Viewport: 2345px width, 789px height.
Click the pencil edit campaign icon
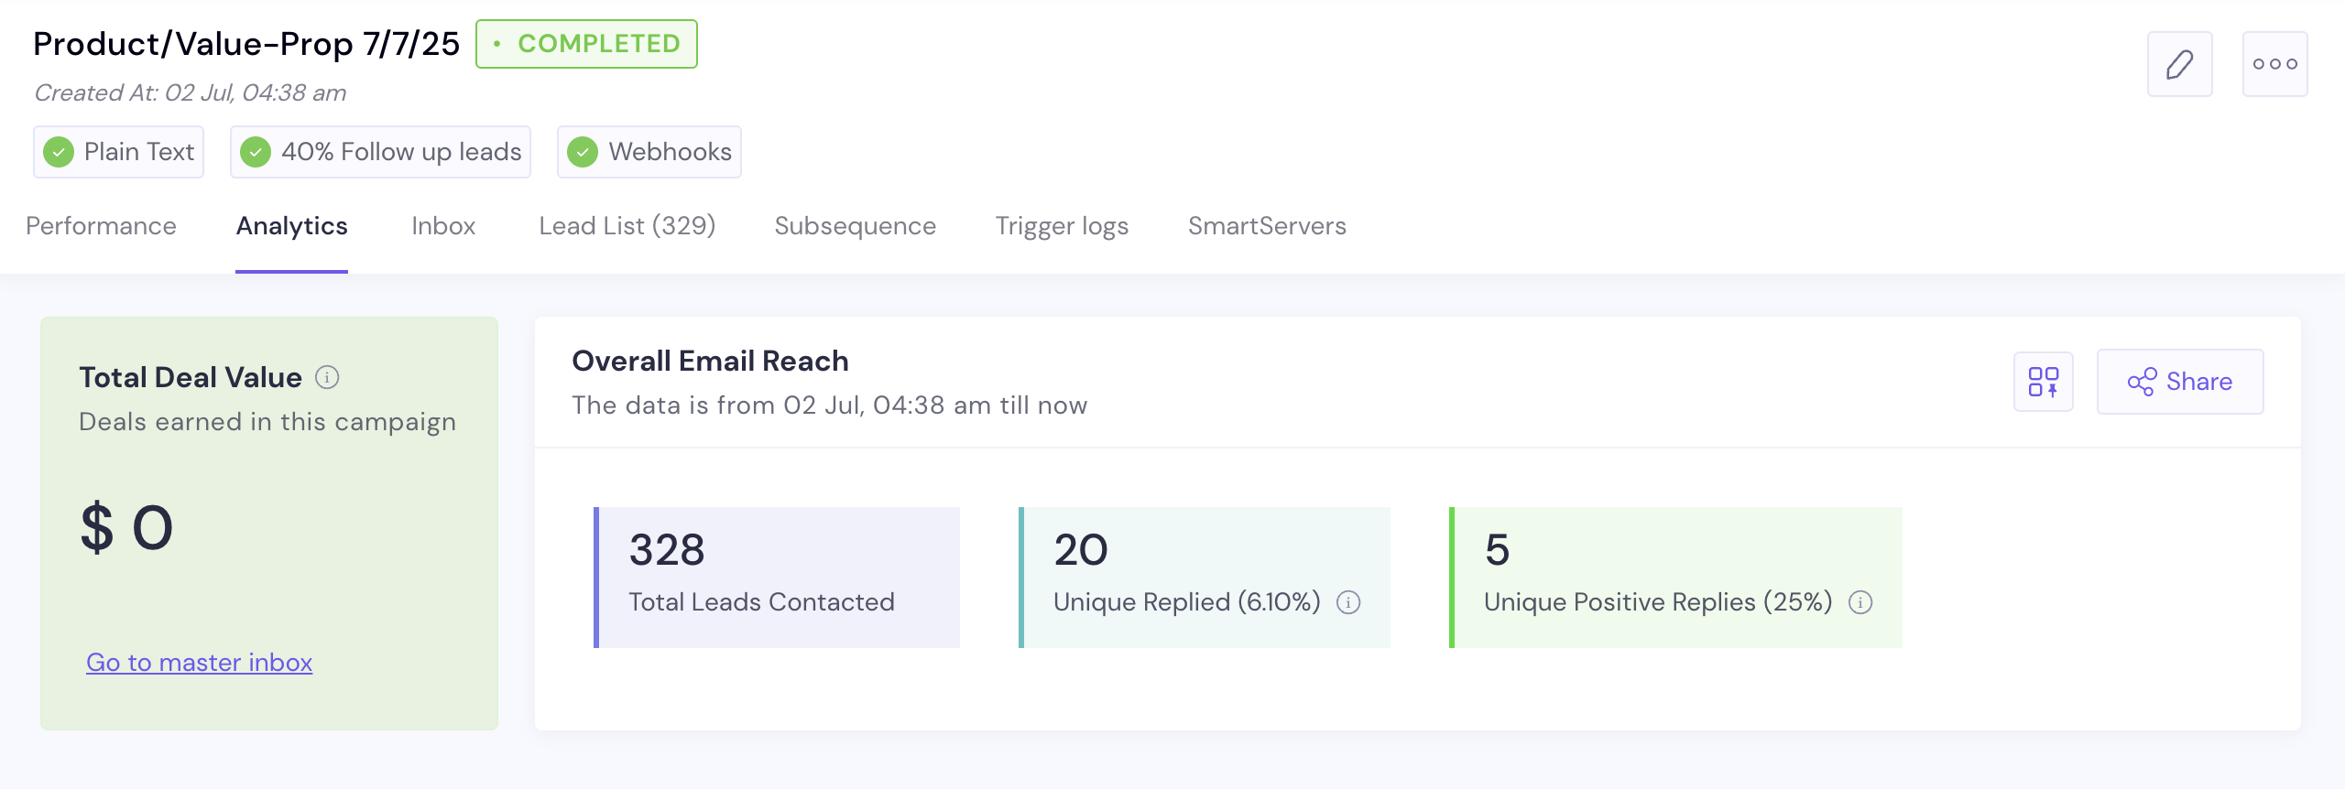2179,64
